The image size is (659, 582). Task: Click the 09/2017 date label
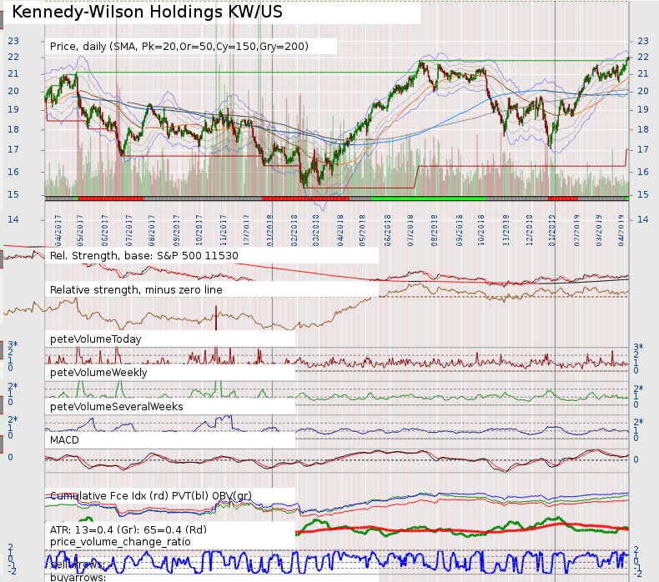point(177,230)
